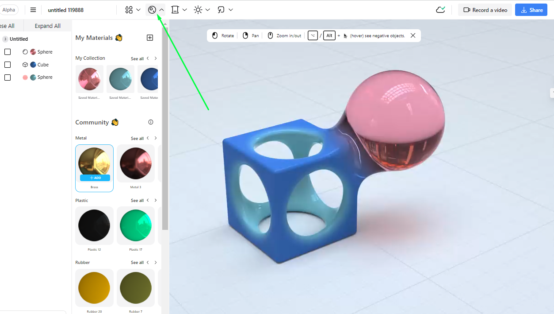Open the Community info icon
The height and width of the screenshot is (314, 554).
coord(151,122)
